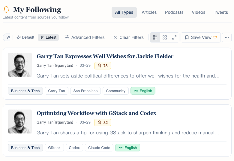
Task: Click summary text about political differences
Action: [128, 76]
